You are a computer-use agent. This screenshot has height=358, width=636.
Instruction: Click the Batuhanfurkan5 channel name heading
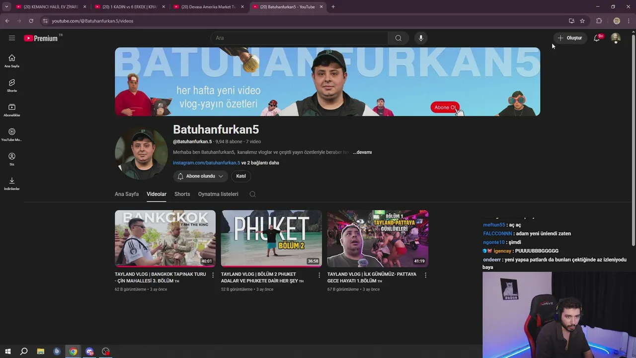tap(216, 129)
